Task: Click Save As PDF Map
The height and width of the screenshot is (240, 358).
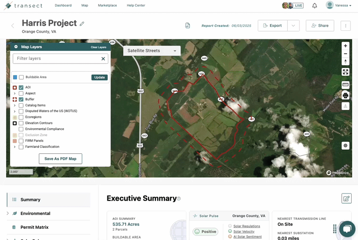Action: [x=60, y=159]
